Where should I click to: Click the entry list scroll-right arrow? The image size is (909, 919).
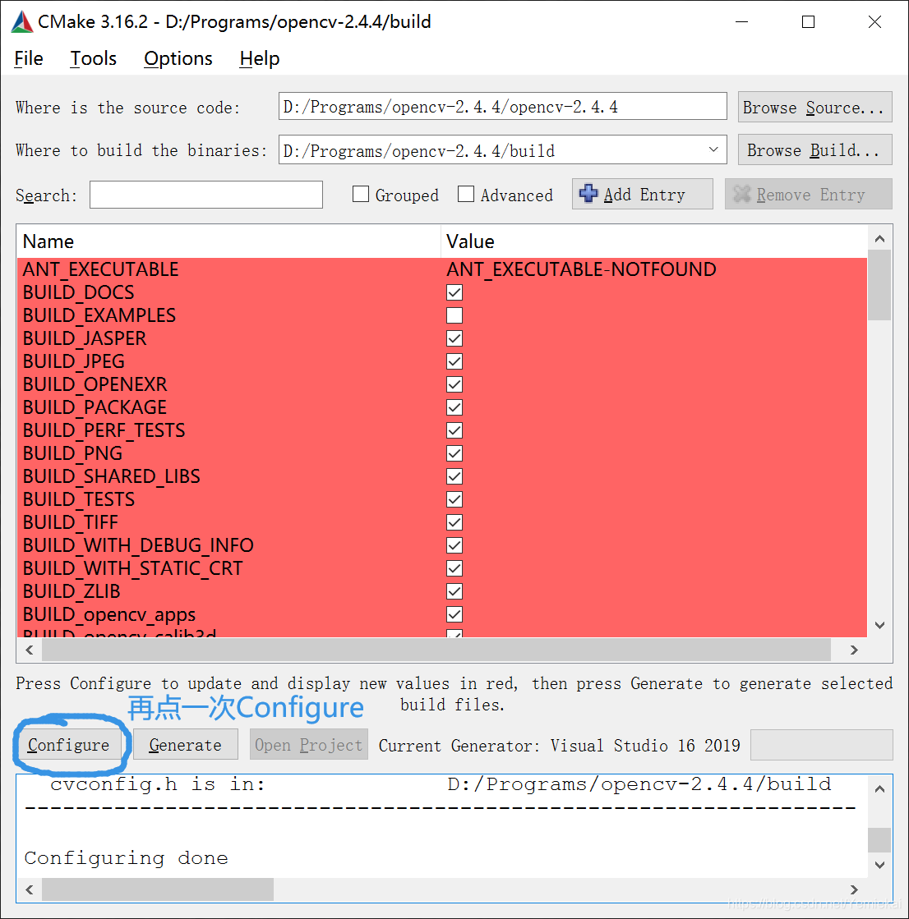[855, 650]
